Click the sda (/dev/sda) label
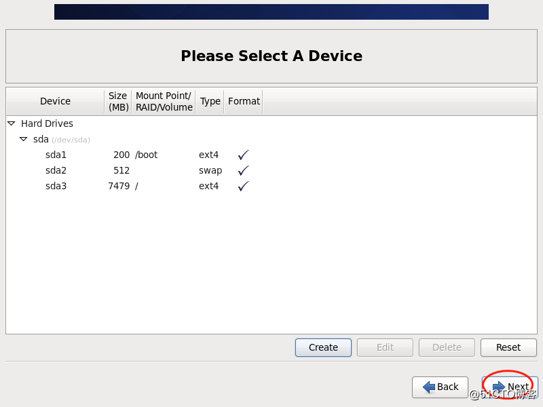The height and width of the screenshot is (407, 543). click(x=62, y=140)
